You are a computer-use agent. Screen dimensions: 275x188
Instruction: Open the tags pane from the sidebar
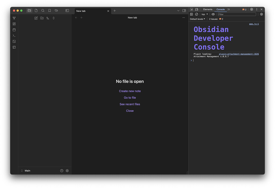tap(56, 10)
